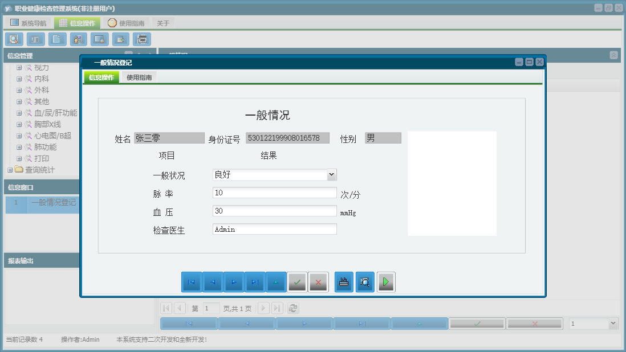Click the printer icon in the dialog
This screenshot has height=352, width=626.
pyautogui.click(x=344, y=282)
